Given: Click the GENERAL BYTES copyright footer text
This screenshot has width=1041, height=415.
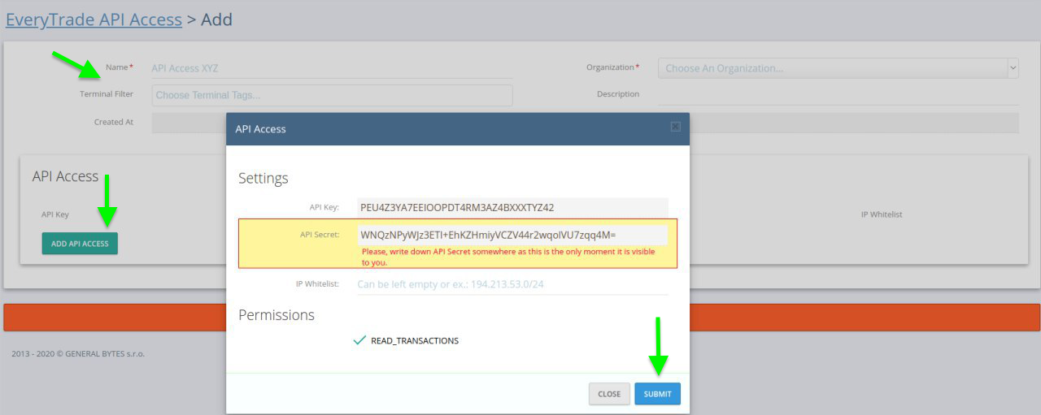Looking at the screenshot, I should tap(78, 353).
